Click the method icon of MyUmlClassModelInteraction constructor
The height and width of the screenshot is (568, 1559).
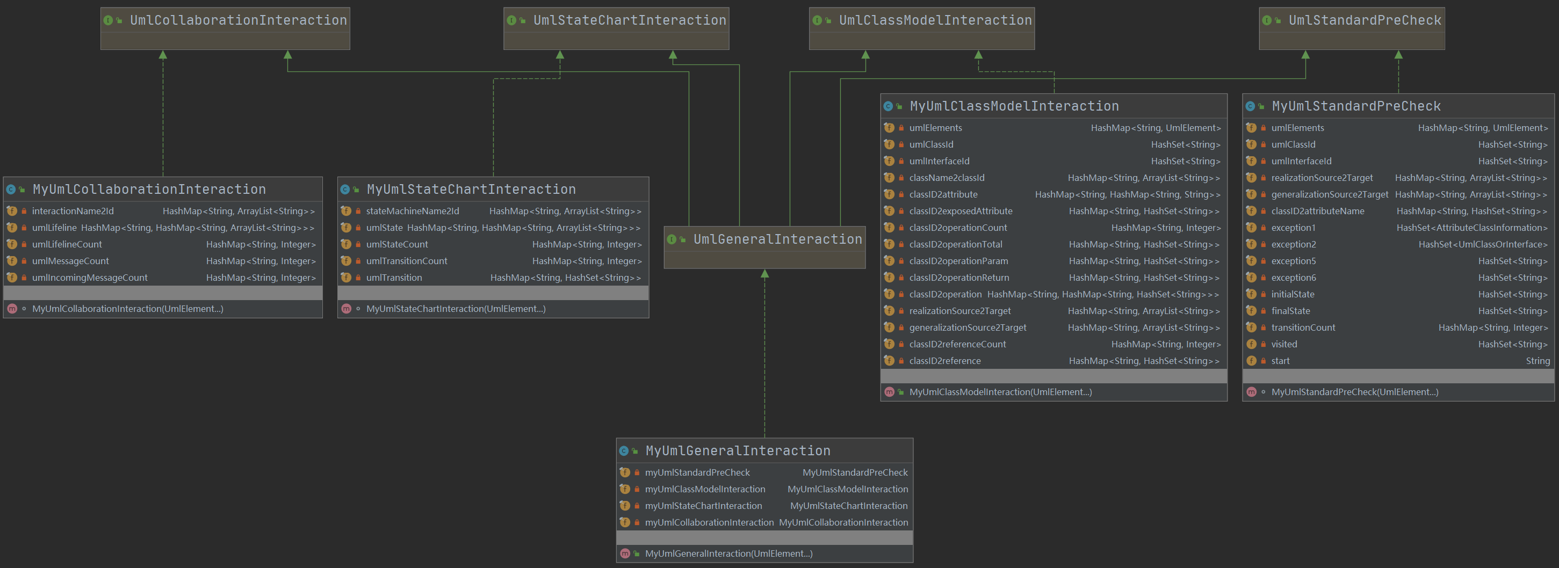(x=889, y=392)
